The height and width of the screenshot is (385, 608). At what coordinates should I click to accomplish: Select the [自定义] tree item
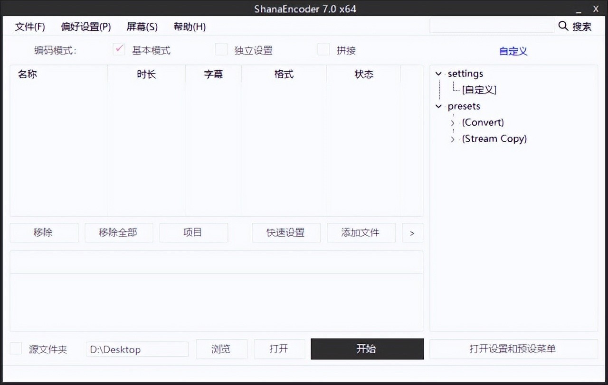coord(478,90)
